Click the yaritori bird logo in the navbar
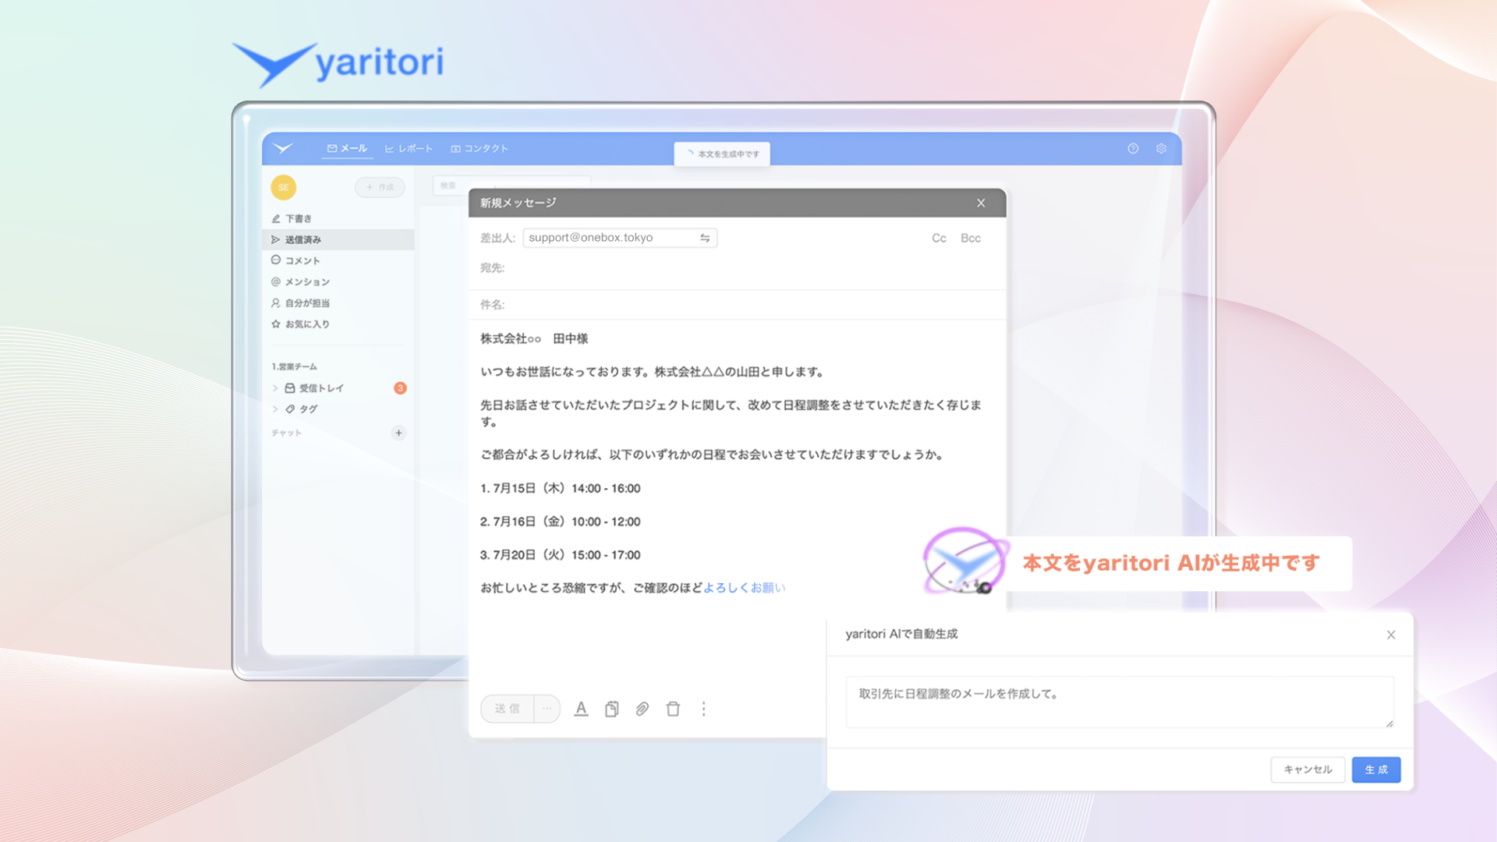Viewport: 1497px width, 842px height. coord(284,148)
